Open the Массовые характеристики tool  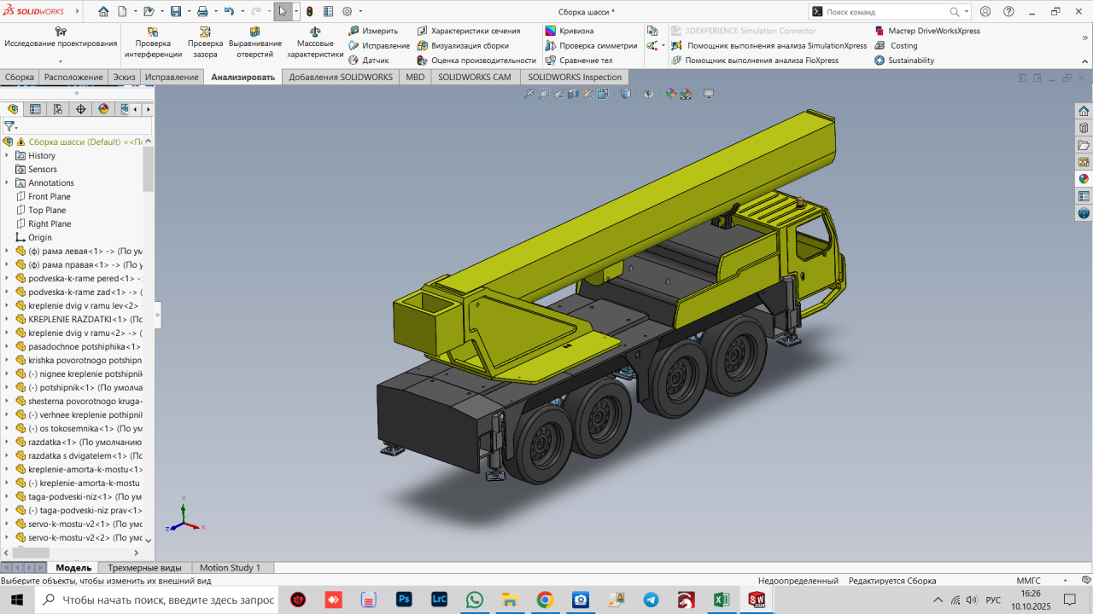point(314,32)
